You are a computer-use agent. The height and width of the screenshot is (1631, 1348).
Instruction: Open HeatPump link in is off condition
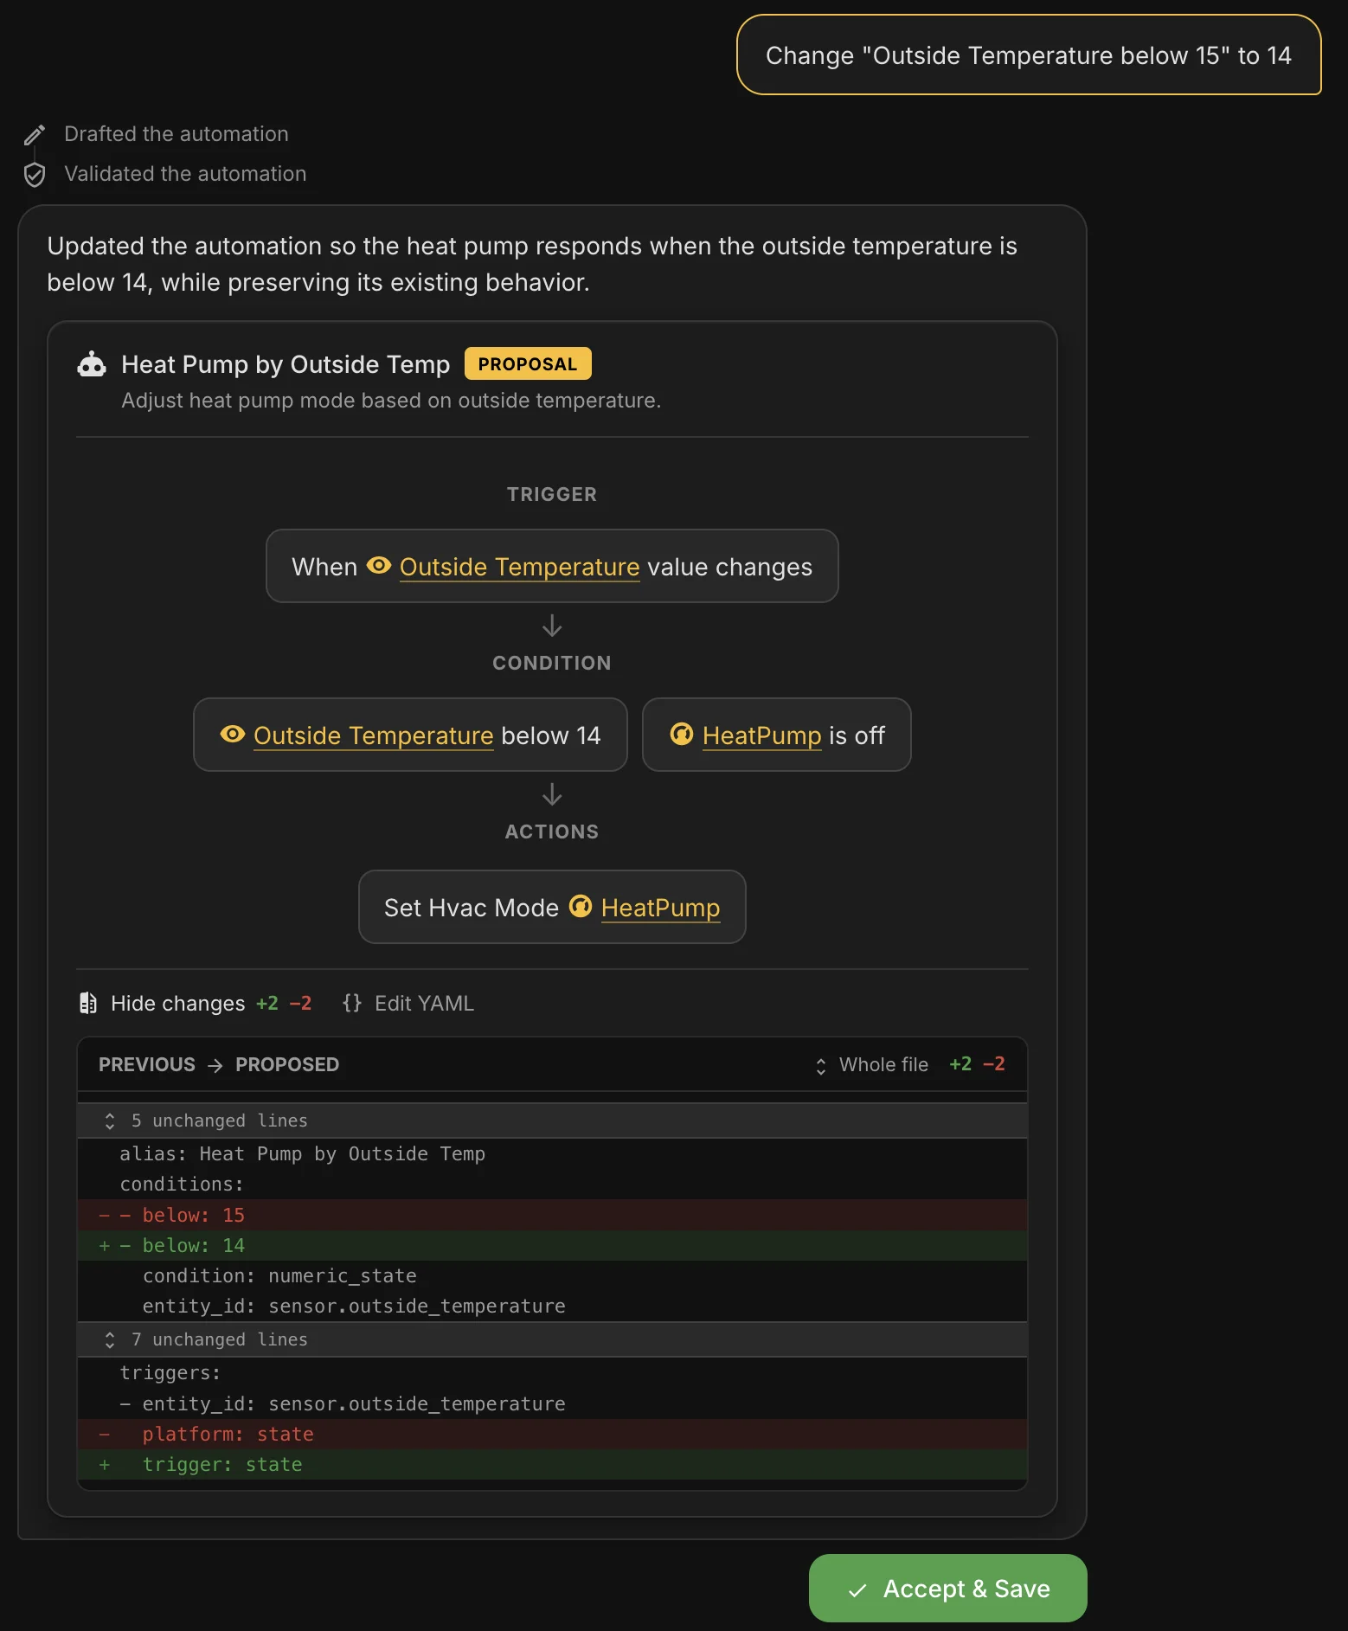point(761,735)
